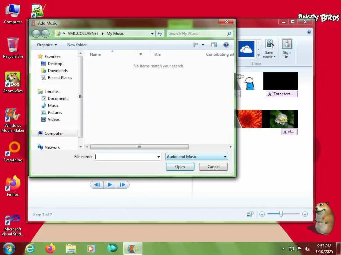This screenshot has height=255, width=341.
Task: Open the view options dropdown arrow
Action: coord(203,45)
